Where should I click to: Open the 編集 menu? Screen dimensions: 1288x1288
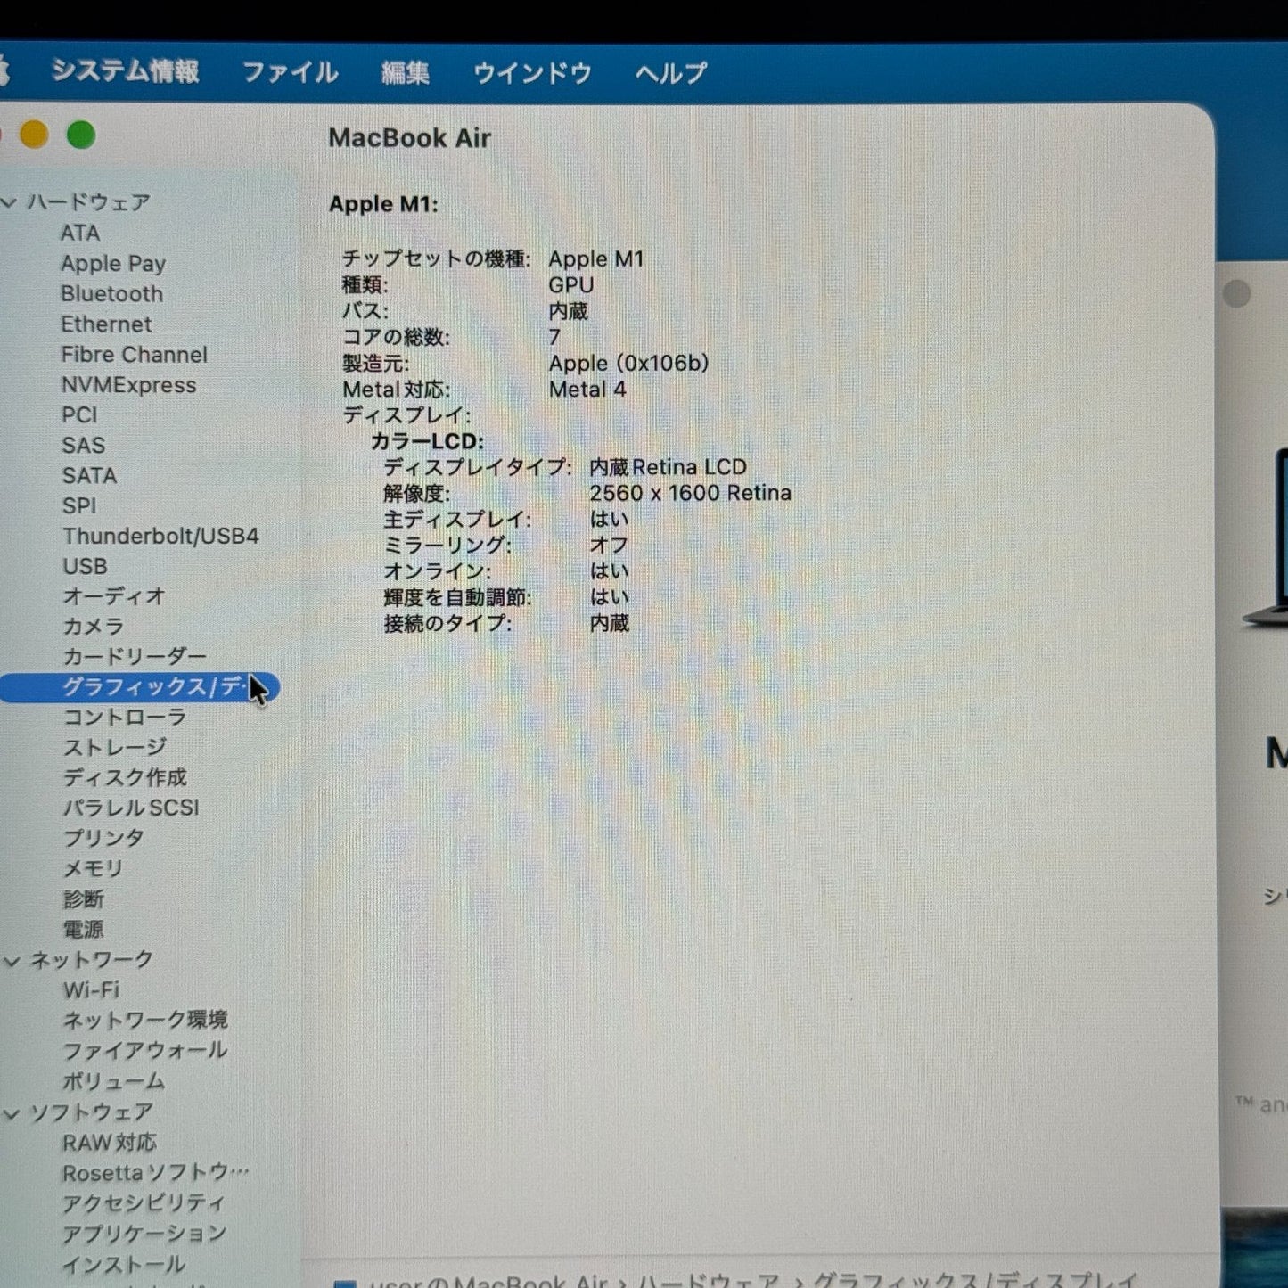pyautogui.click(x=406, y=72)
